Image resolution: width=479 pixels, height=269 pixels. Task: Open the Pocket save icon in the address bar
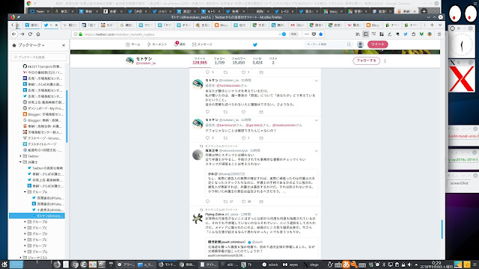tap(314, 34)
